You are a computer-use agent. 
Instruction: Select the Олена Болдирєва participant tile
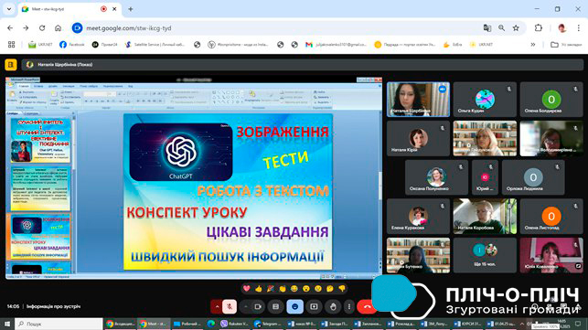(551, 100)
